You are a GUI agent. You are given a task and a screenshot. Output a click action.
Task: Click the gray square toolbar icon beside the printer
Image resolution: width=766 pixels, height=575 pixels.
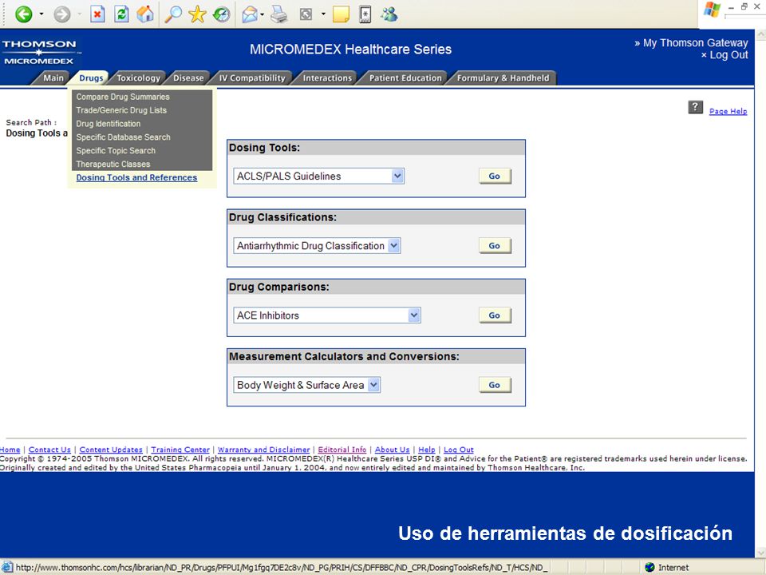click(x=306, y=14)
